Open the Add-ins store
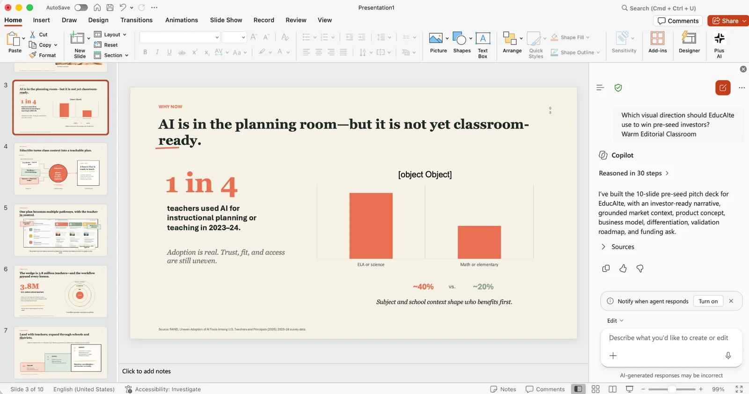 pos(657,43)
